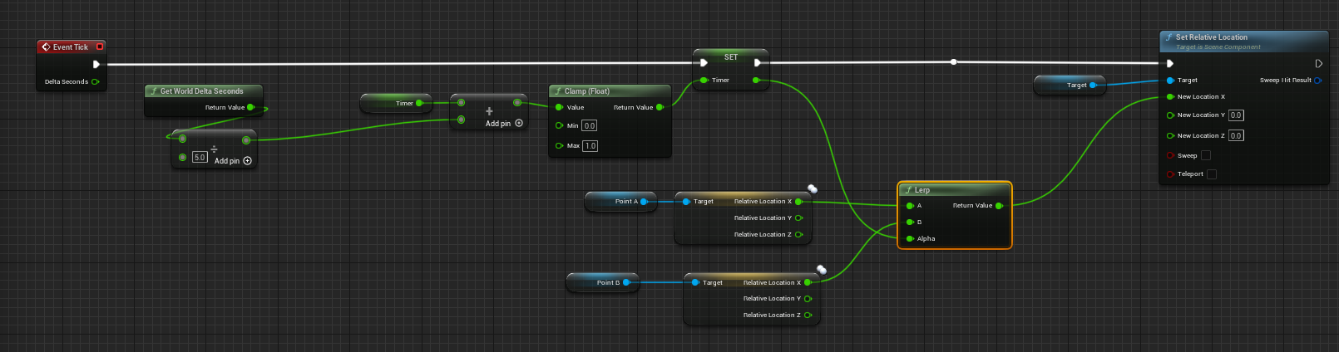Click the Delta Seconds output pin
The width and height of the screenshot is (1339, 352).
click(96, 81)
